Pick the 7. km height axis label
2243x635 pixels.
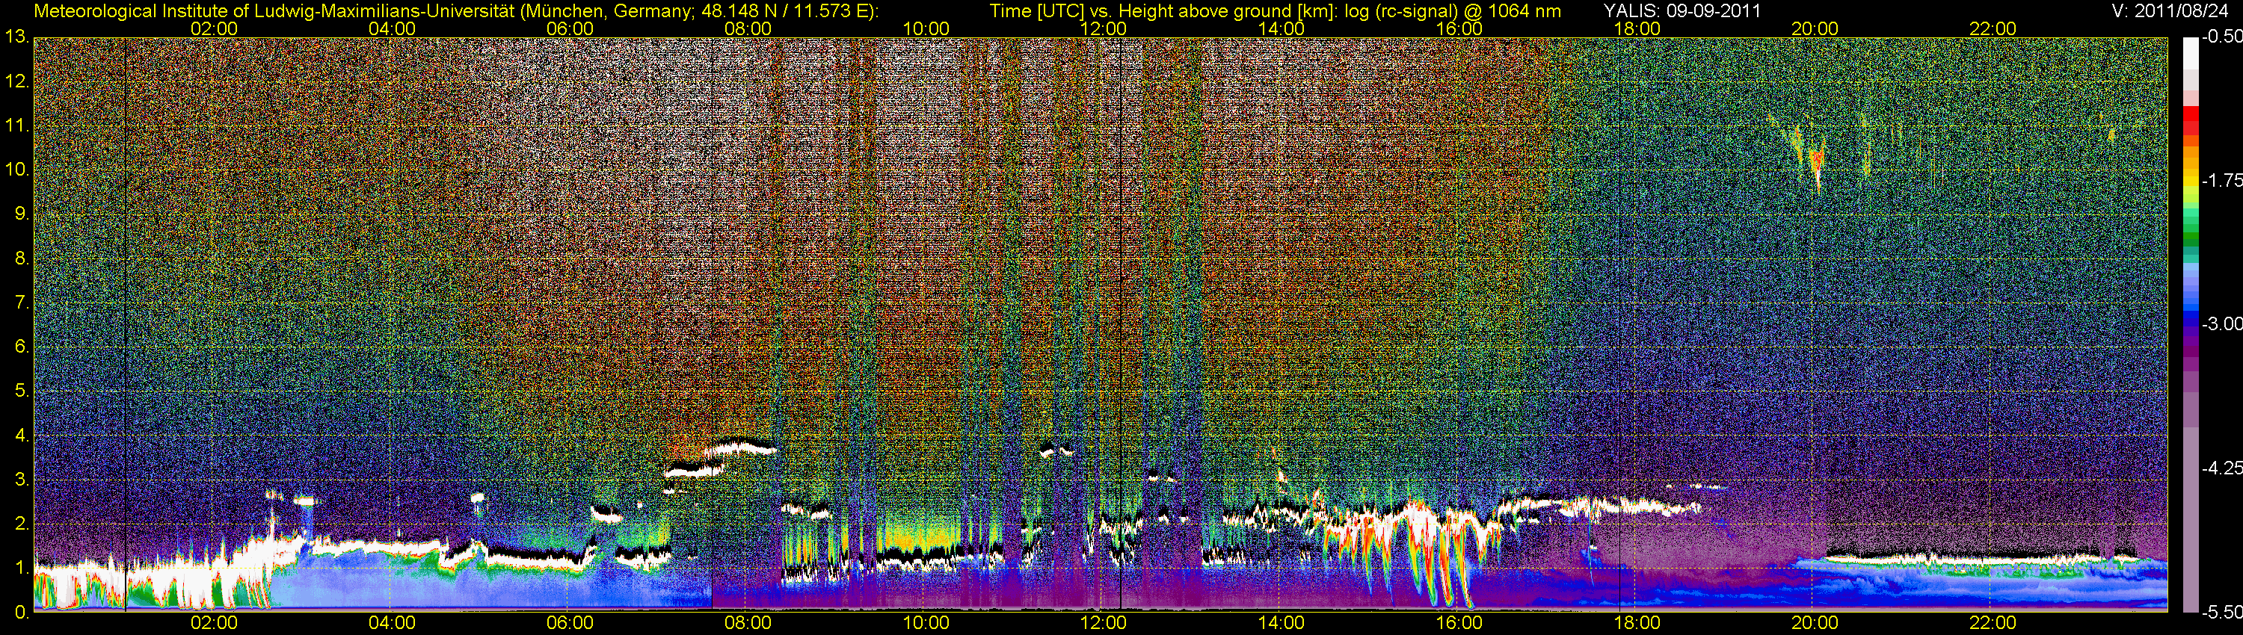click(22, 303)
